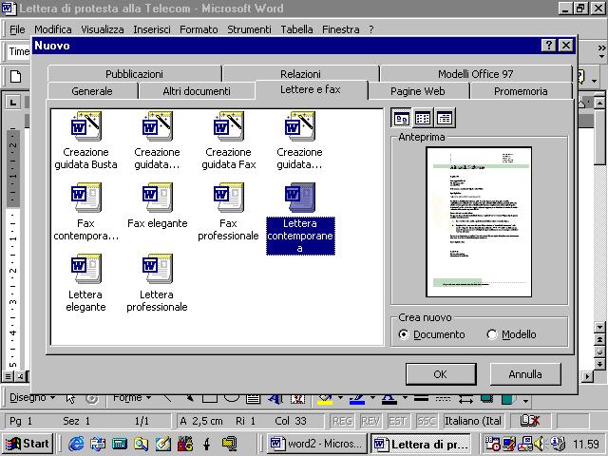
Task: Insert Clip Art from the drawing toolbar
Action: (297, 399)
